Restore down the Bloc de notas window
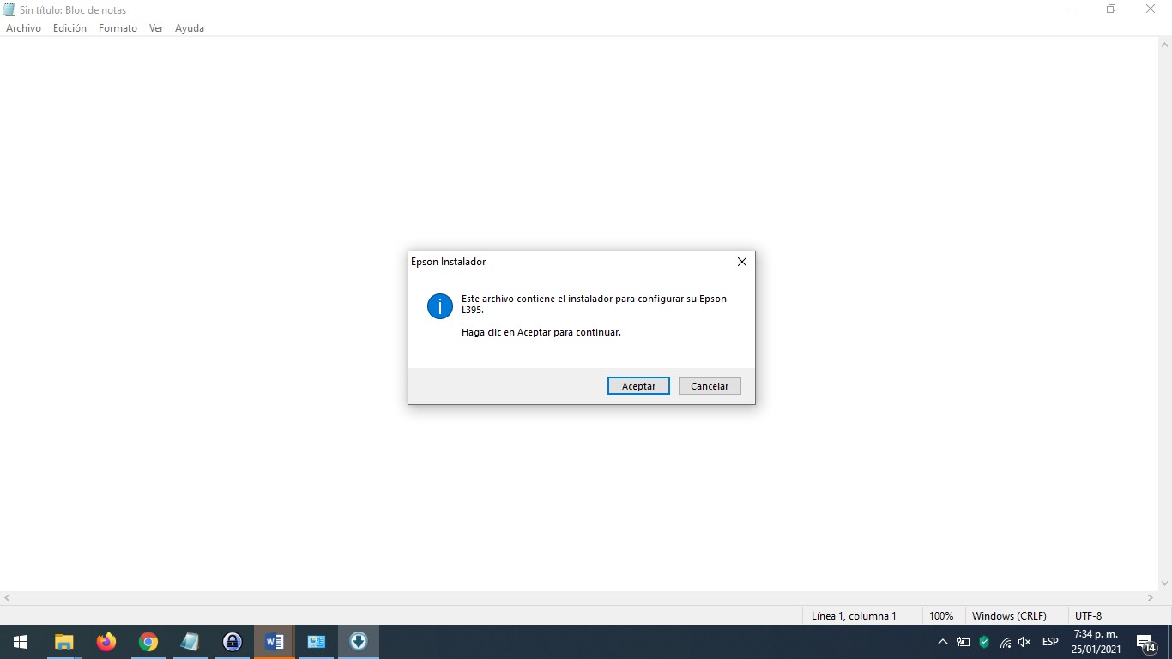 (x=1111, y=9)
